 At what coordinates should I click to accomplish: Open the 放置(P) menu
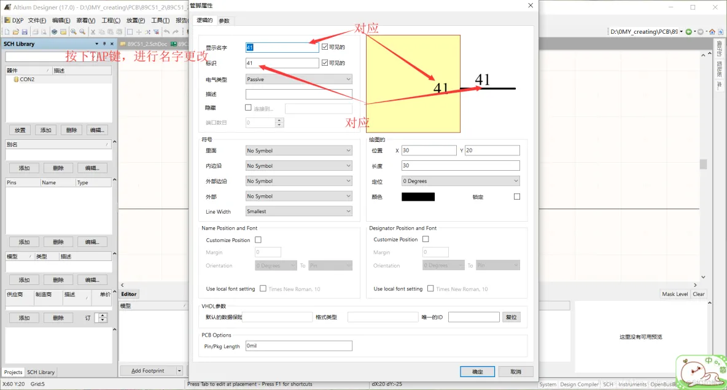click(x=135, y=20)
